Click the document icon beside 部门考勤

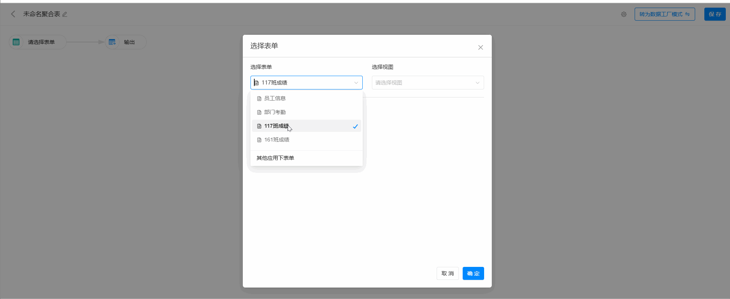pyautogui.click(x=259, y=112)
